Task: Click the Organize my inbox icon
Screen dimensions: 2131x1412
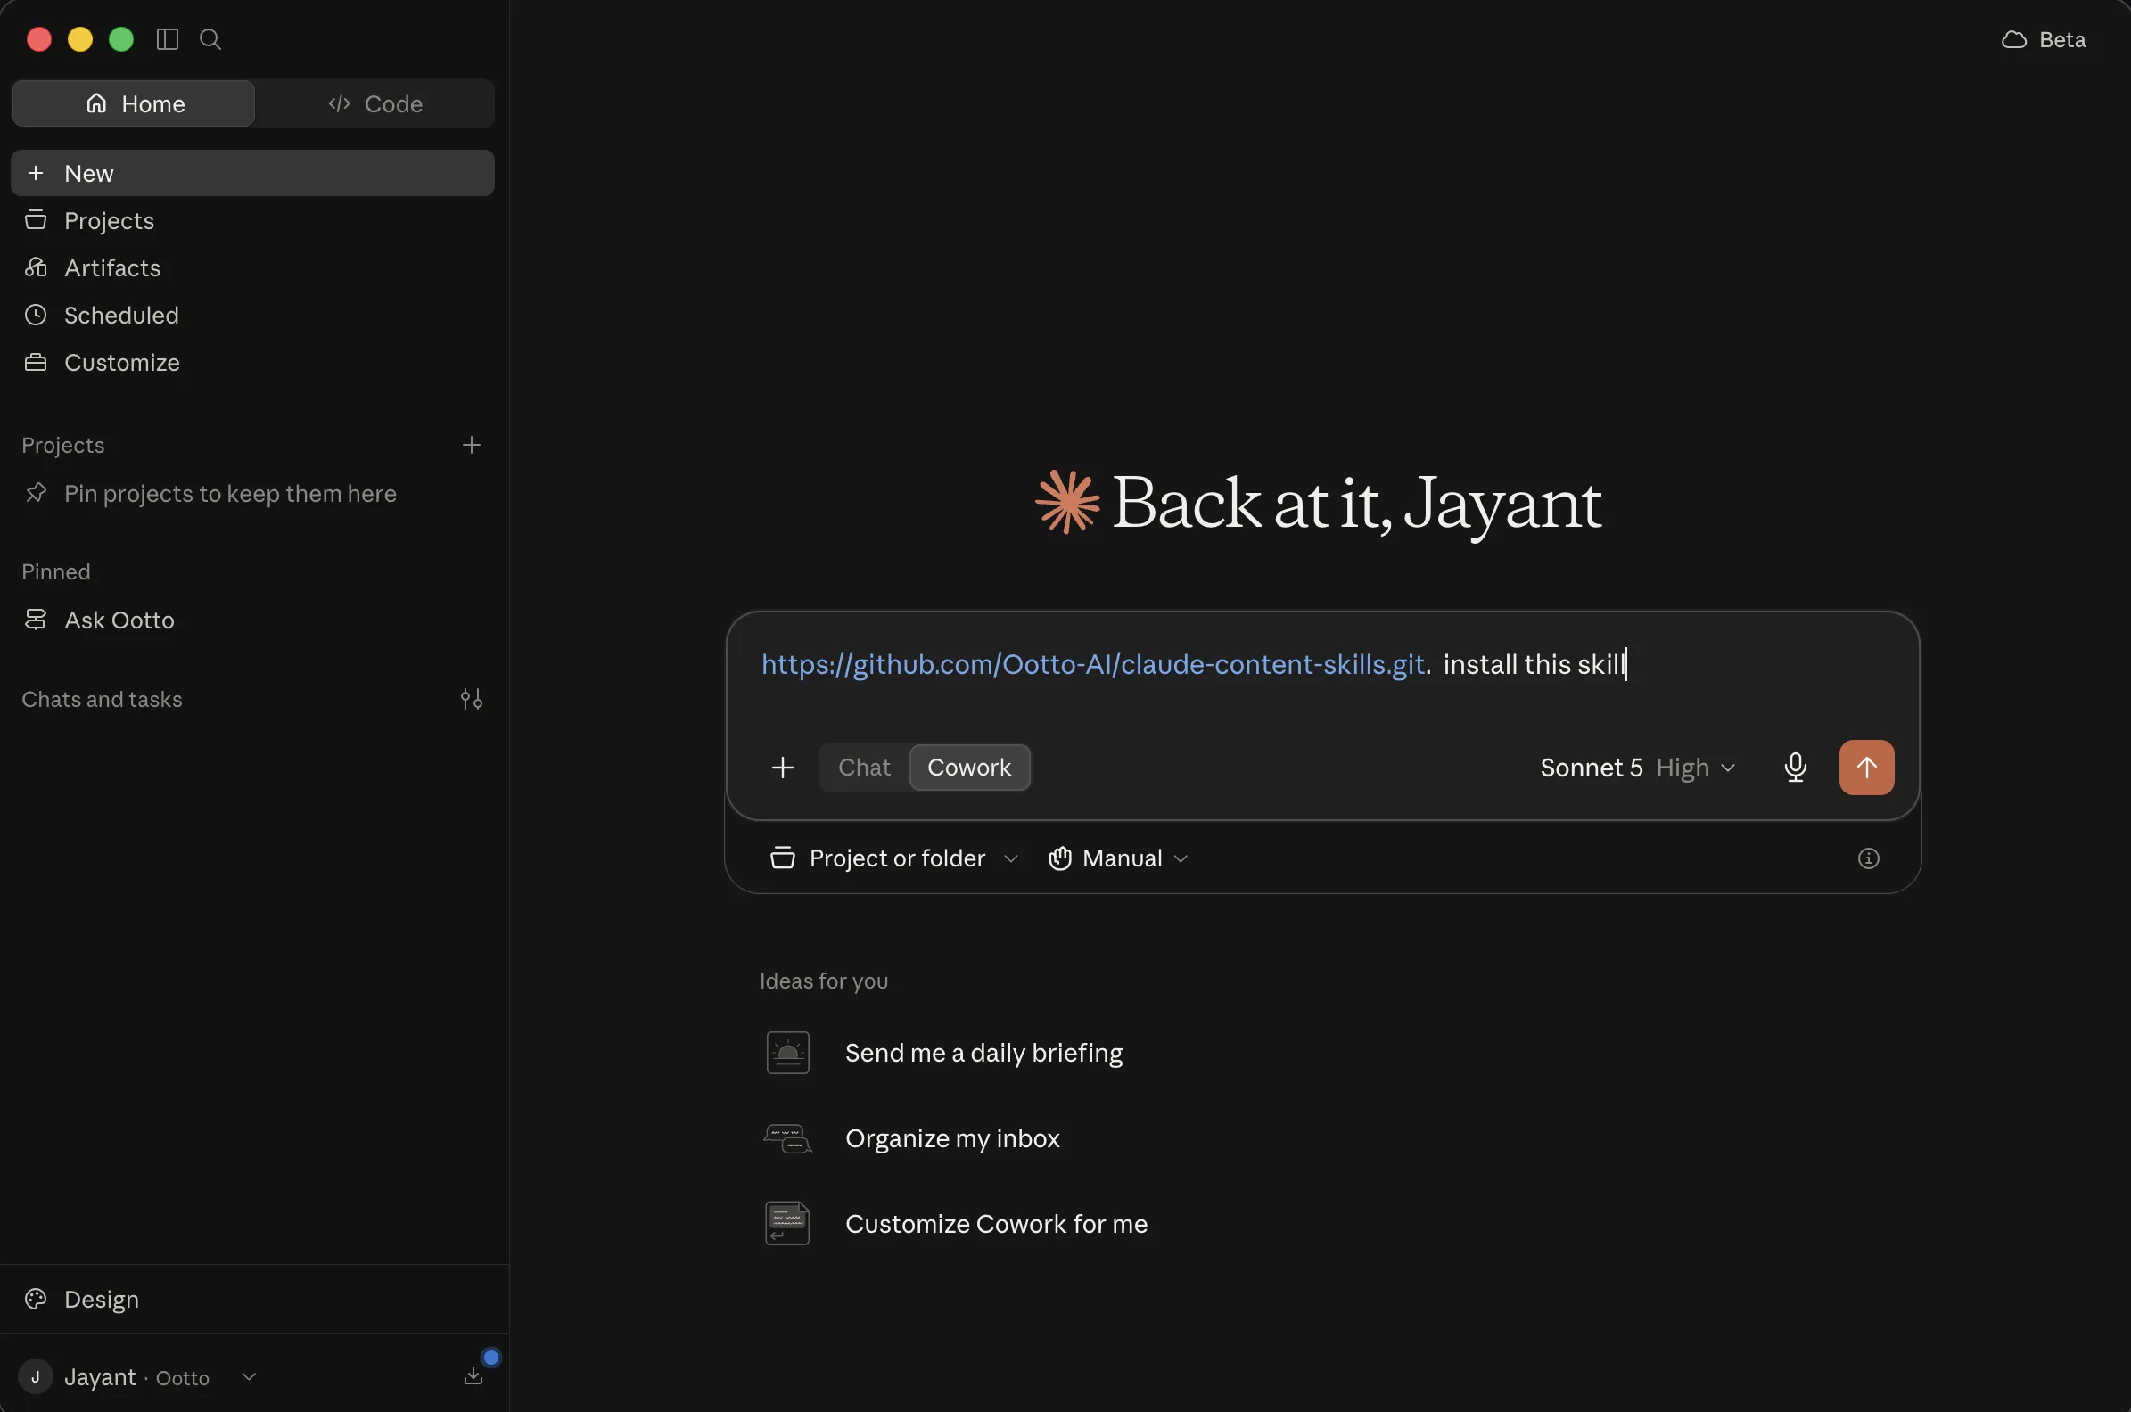Action: (787, 1138)
